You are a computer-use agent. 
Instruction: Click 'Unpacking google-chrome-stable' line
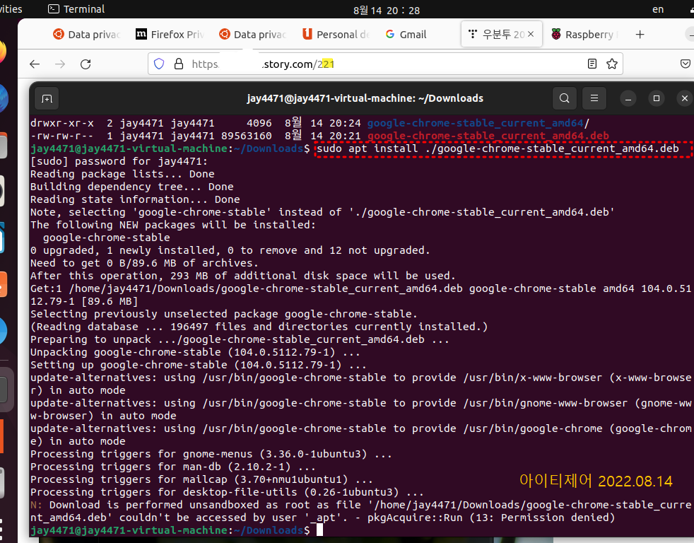point(195,352)
